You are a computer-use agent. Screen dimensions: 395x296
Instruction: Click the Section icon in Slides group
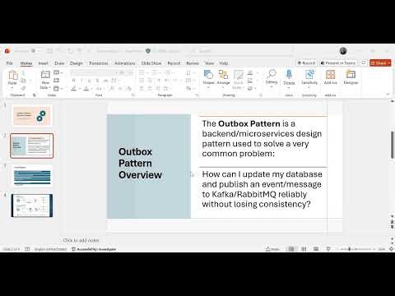tap(57, 88)
